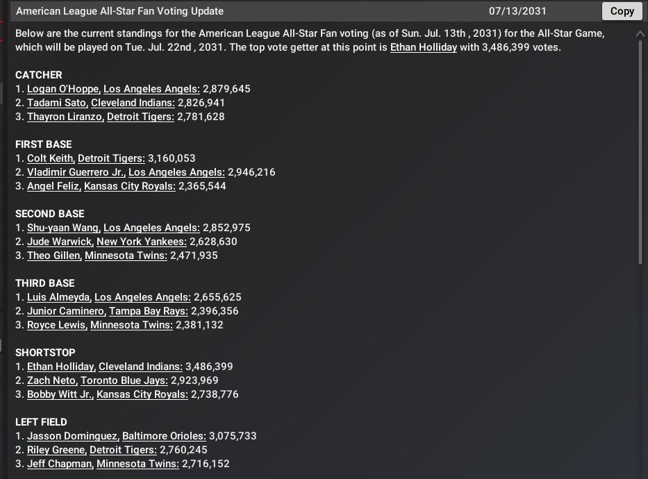
Task: Open Ethan Holliday link in top summary sentence
Action: (x=423, y=47)
